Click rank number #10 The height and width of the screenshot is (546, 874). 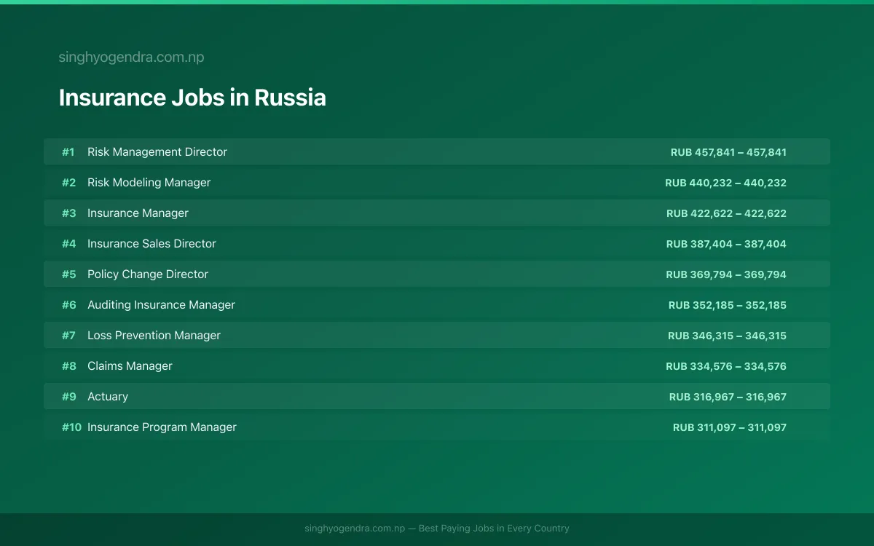(71, 427)
